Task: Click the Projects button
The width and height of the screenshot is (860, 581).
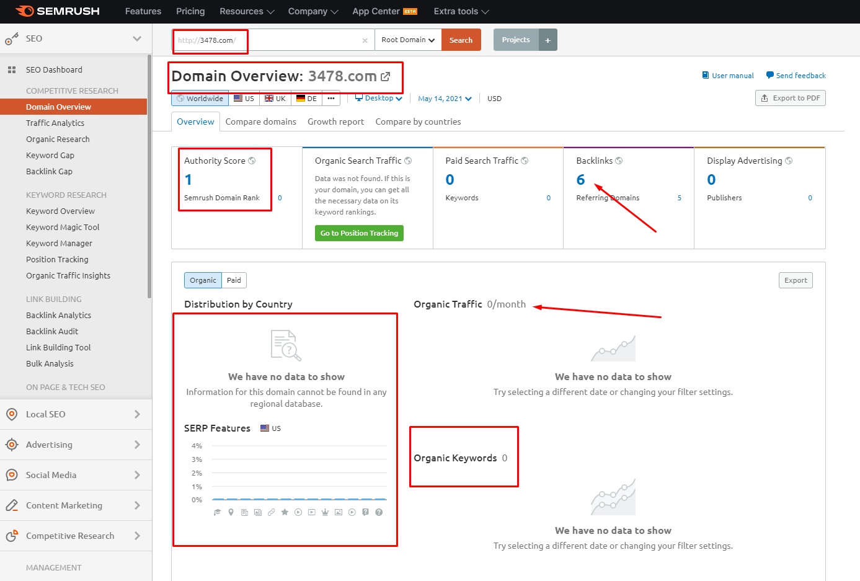Action: 516,40
